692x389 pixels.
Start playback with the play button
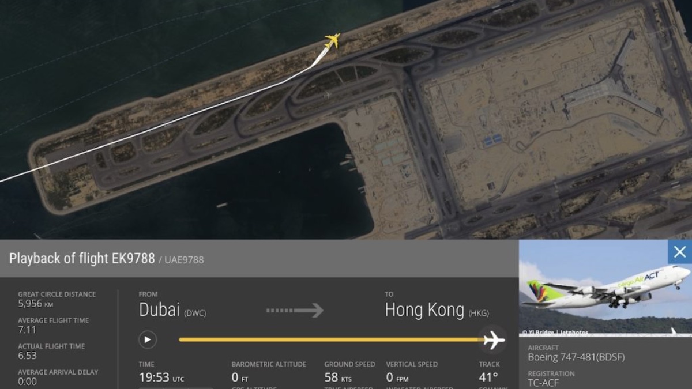(148, 339)
